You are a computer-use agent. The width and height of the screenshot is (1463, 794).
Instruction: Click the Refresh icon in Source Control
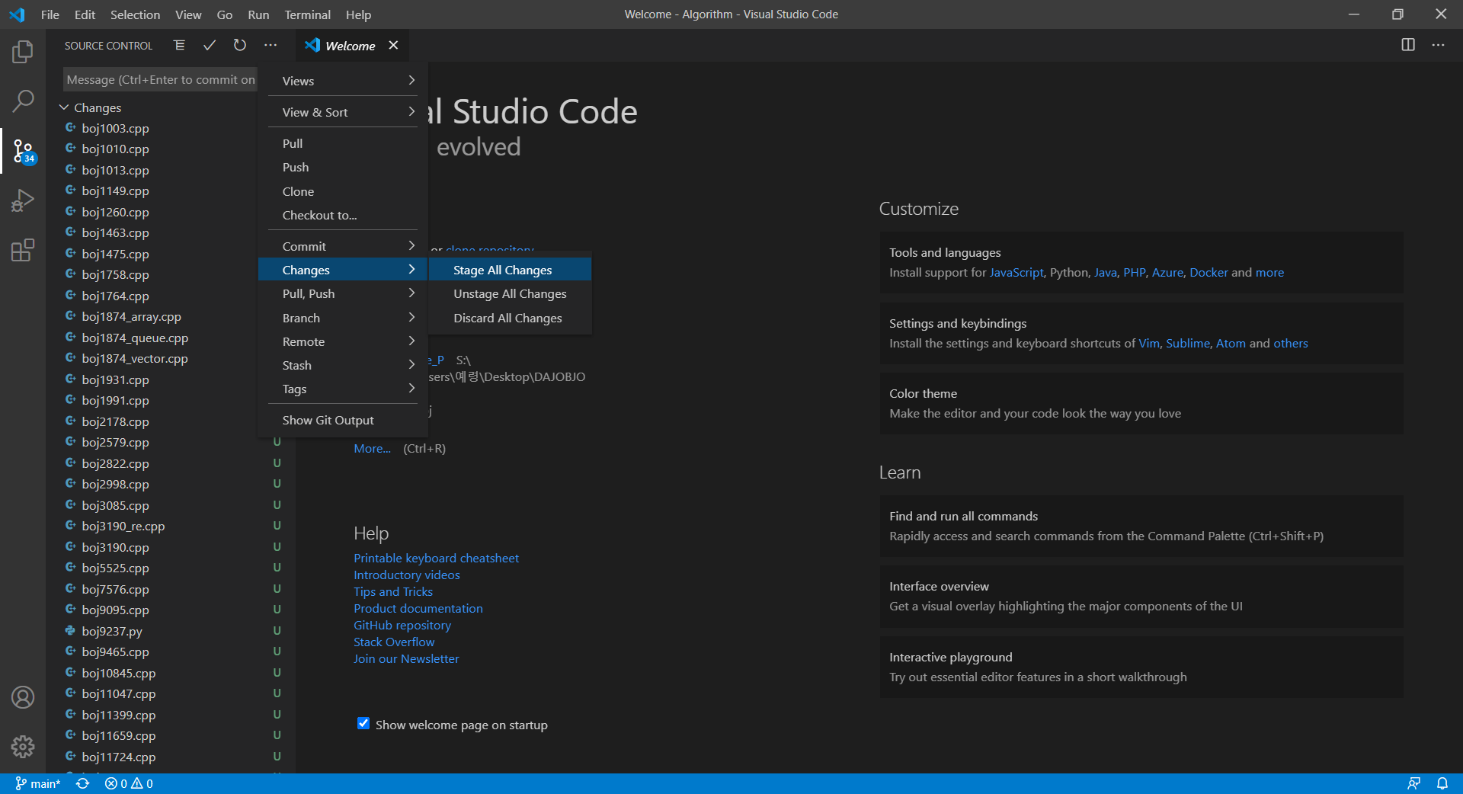(240, 46)
